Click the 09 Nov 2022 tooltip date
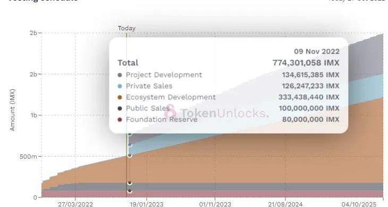Screen dimensions: 388x207 click(x=317, y=51)
